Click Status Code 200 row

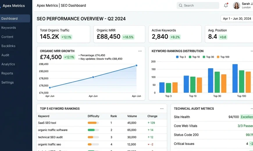[213, 135]
